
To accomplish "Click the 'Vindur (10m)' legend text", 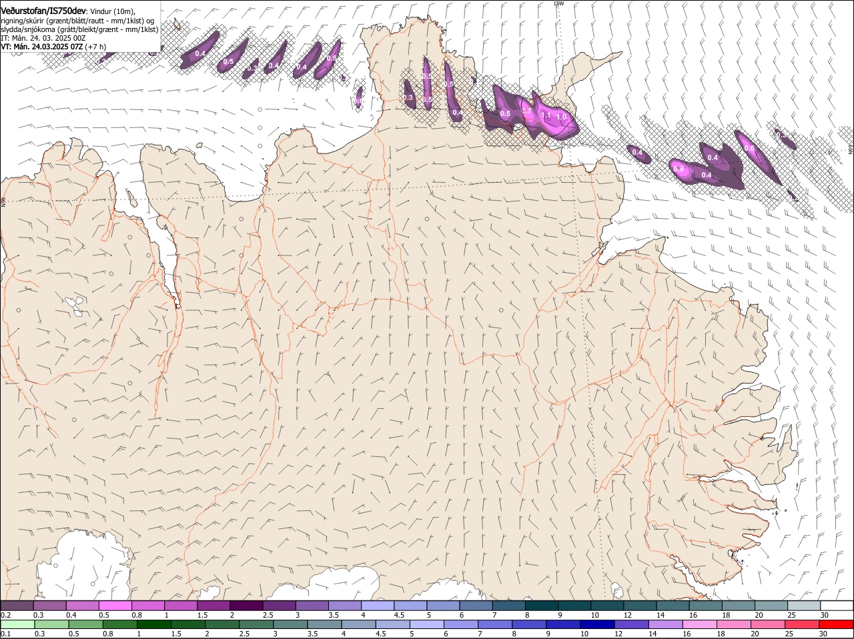I will (x=113, y=11).
